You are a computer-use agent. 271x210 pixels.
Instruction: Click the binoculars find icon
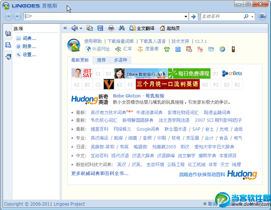click(122, 28)
